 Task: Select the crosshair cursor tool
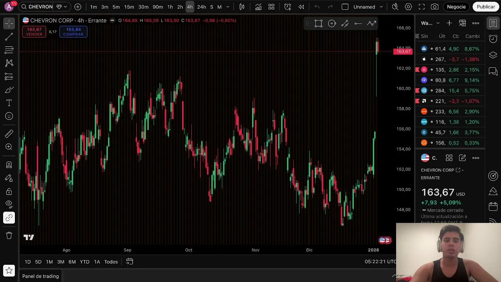click(x=9, y=24)
